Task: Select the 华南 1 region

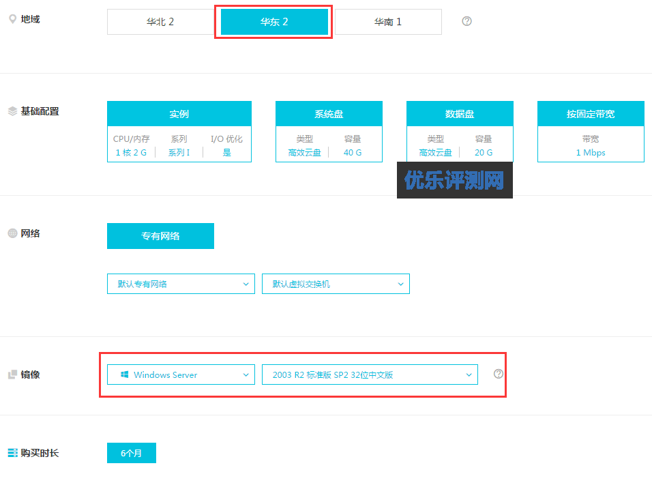Action: (388, 22)
